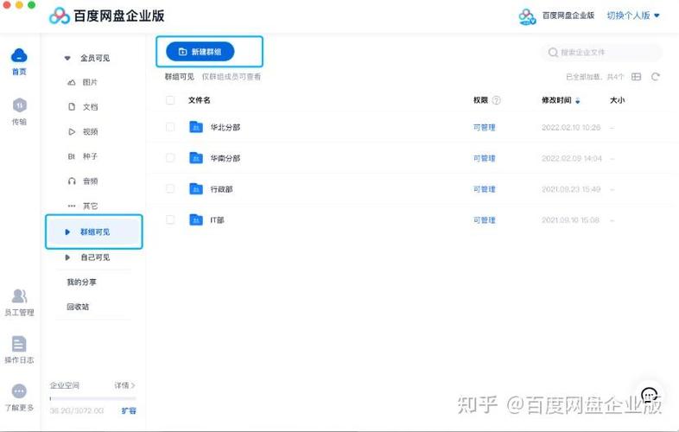Click the 大小 column header
This screenshot has height=432, width=679.
coord(617,100)
